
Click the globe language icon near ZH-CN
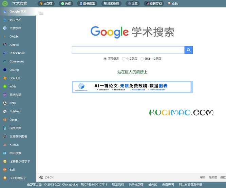[x=41, y=177]
